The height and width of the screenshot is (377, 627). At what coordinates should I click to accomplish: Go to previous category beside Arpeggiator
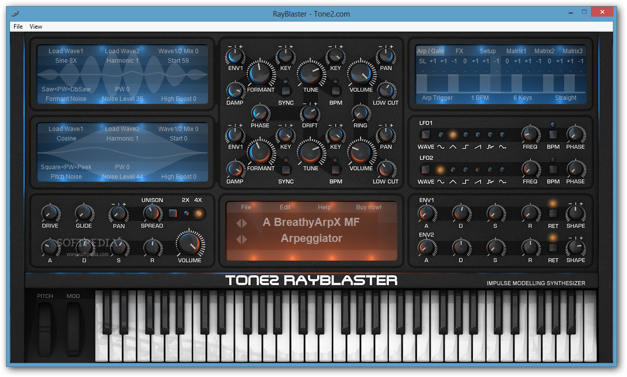coord(239,239)
